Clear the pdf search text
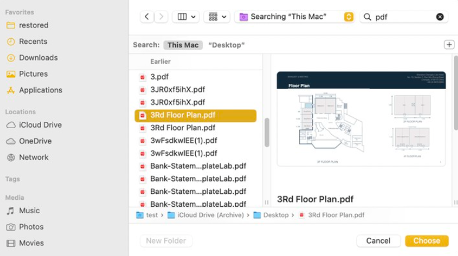This screenshot has width=458, height=256. (440, 17)
